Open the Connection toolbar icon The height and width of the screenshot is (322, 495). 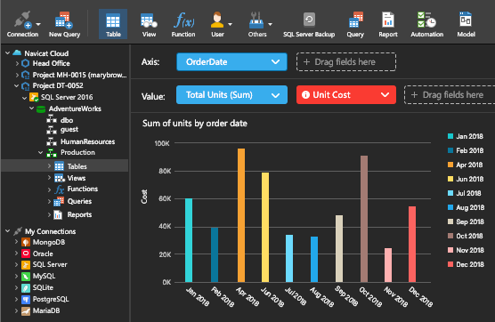(22, 25)
